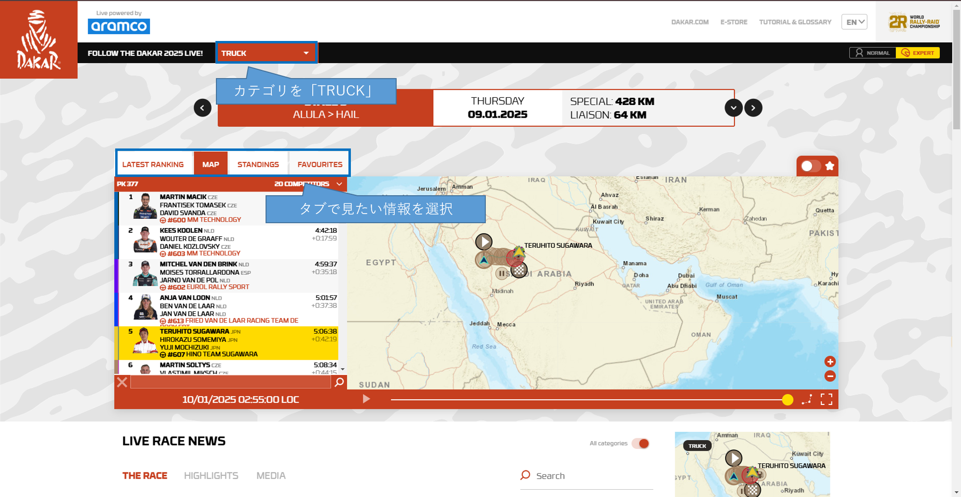Click the yellow timeline slider handle
This screenshot has height=497, width=961.
coord(787,400)
